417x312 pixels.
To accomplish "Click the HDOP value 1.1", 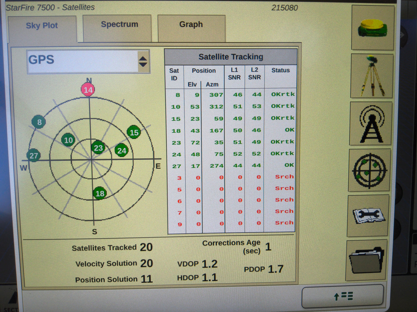I will tap(210, 277).
